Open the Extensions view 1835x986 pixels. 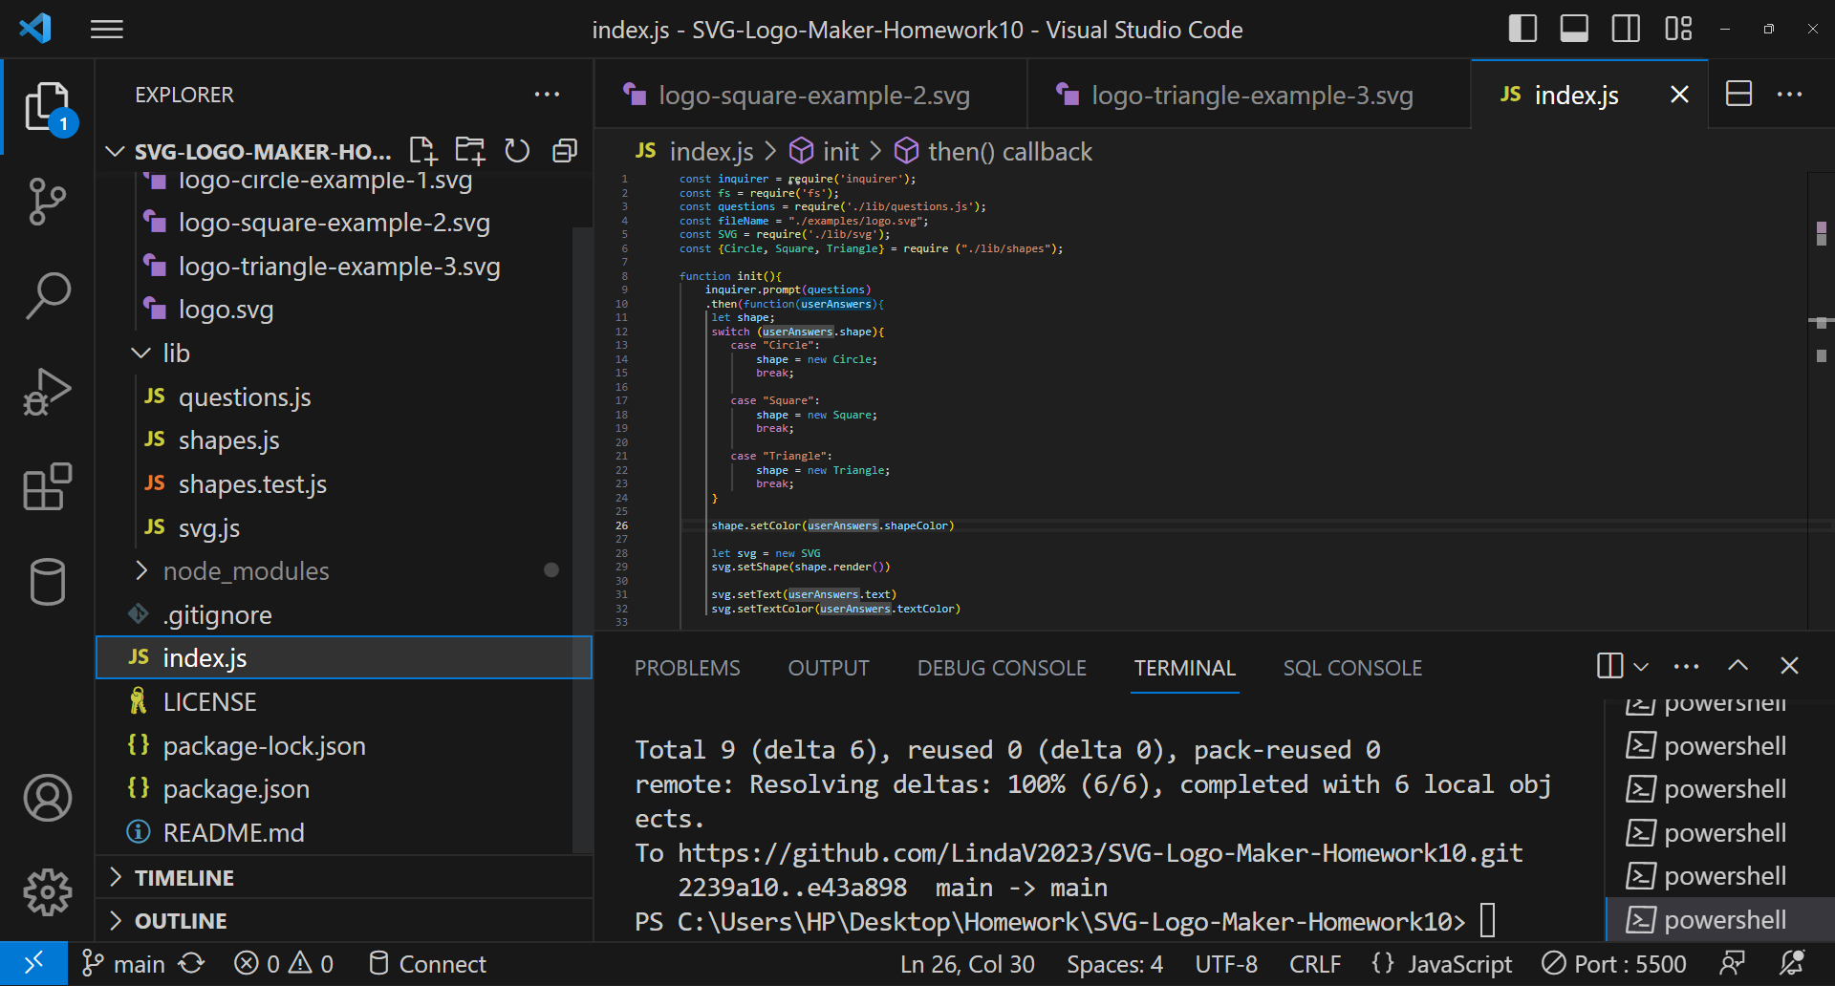pos(47,487)
